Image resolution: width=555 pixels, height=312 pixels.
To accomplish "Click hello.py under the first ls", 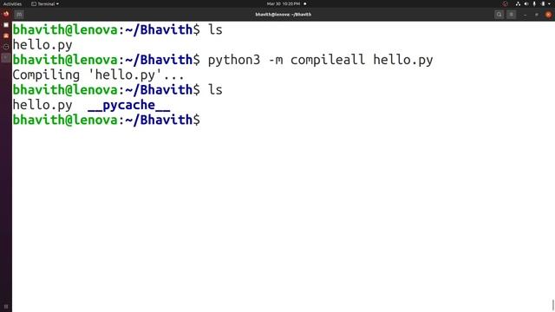I will click(x=42, y=45).
